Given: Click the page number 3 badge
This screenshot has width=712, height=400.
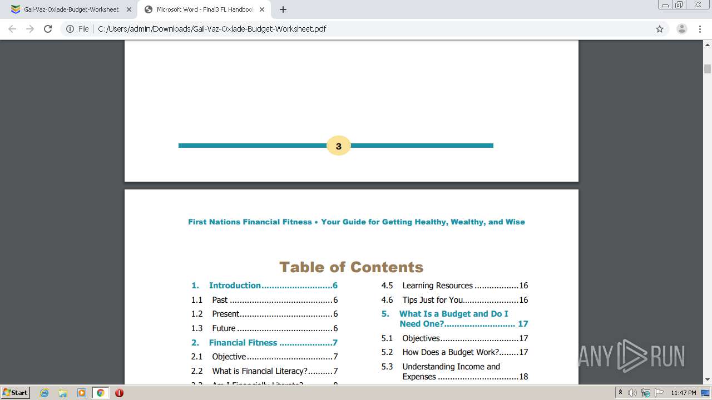Looking at the screenshot, I should click(x=338, y=146).
